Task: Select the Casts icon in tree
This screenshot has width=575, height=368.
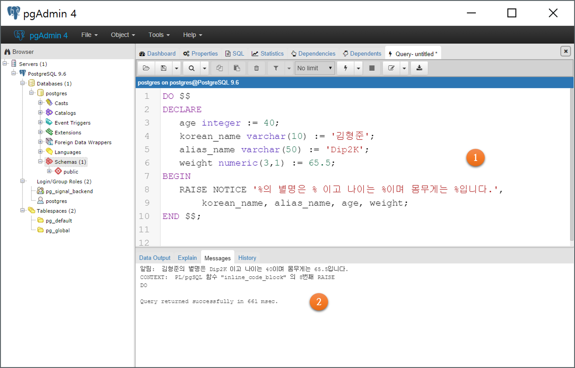Action: click(x=49, y=102)
